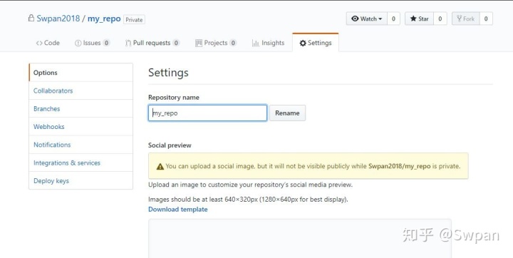
Task: Click the Private label badge
Action: click(x=134, y=20)
